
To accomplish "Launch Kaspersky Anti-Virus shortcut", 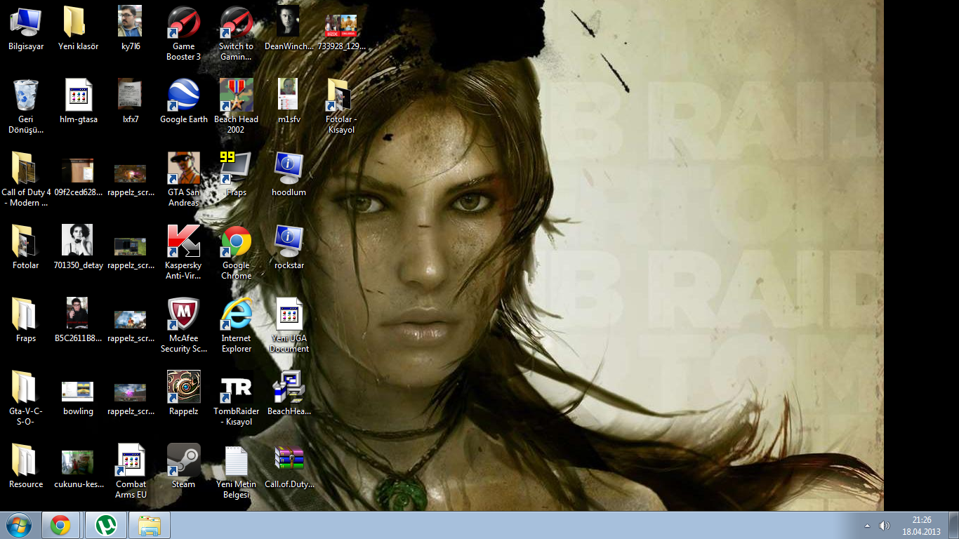I will tap(184, 252).
